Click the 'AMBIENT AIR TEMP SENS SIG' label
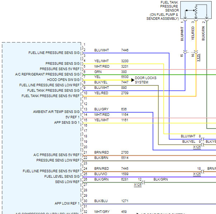The width and height of the screenshot is (216, 214). pyautogui.click(x=56, y=112)
